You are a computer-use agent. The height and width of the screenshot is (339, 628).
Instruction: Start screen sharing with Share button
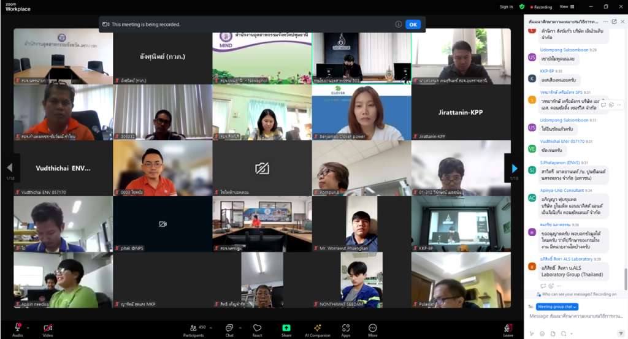point(286,329)
